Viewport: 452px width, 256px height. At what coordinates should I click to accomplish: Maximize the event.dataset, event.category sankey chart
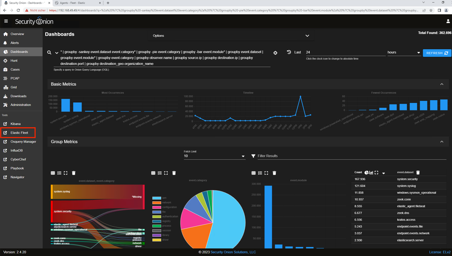66,173
